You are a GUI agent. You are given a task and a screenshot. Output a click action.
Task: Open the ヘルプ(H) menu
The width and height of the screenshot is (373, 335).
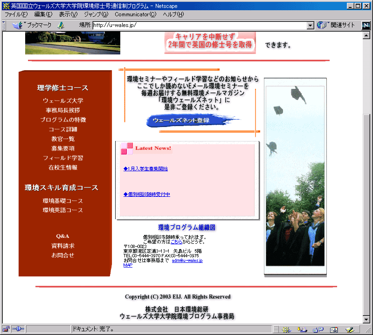173,14
